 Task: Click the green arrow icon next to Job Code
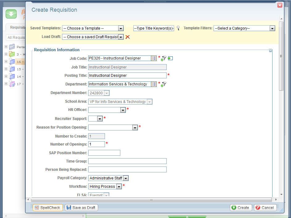pyautogui.click(x=170, y=58)
